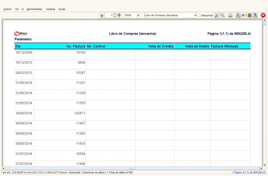Select date cell 18/12/2009
The image size is (268, 176).
click(x=24, y=53)
